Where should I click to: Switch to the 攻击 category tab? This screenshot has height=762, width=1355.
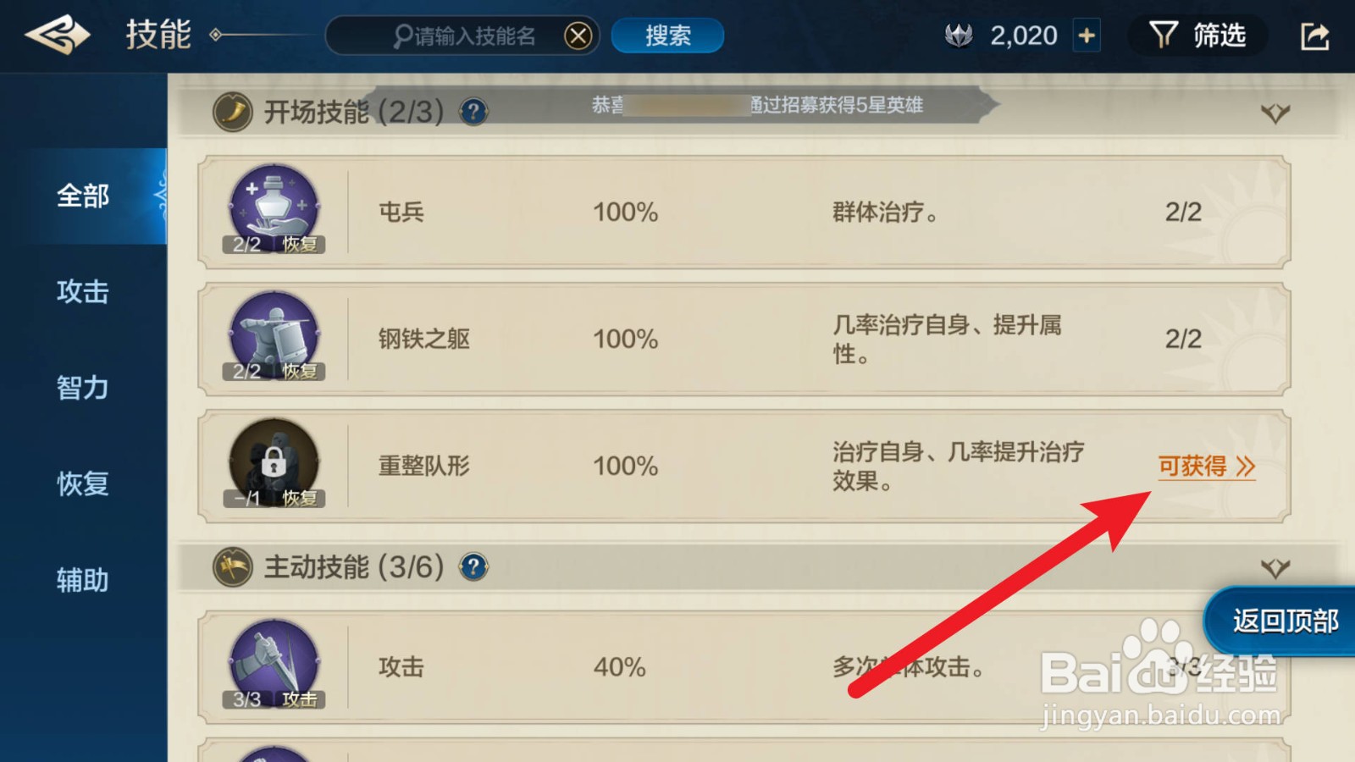(x=83, y=292)
